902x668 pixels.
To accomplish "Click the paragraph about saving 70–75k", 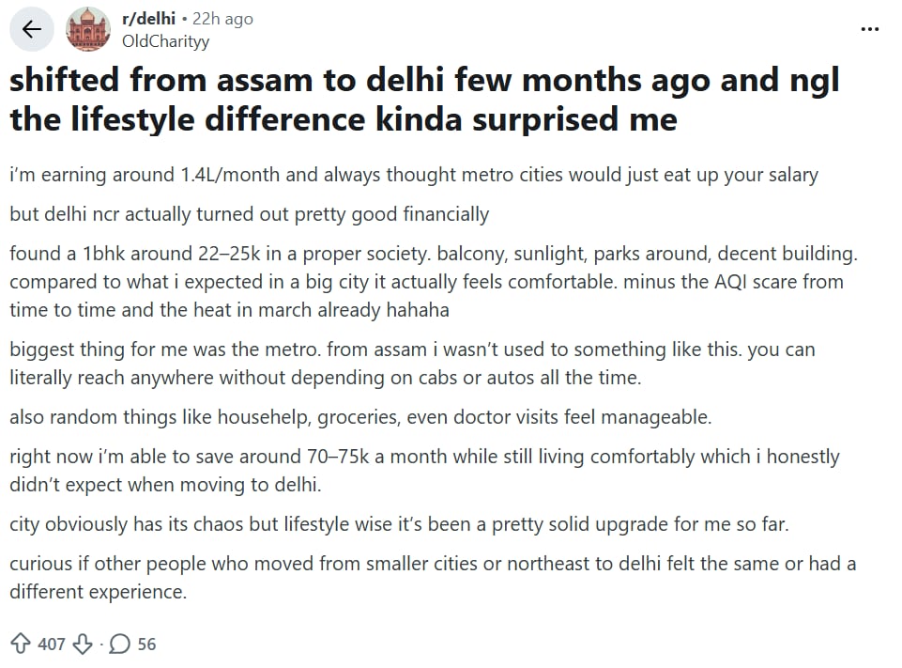I will [x=424, y=471].
